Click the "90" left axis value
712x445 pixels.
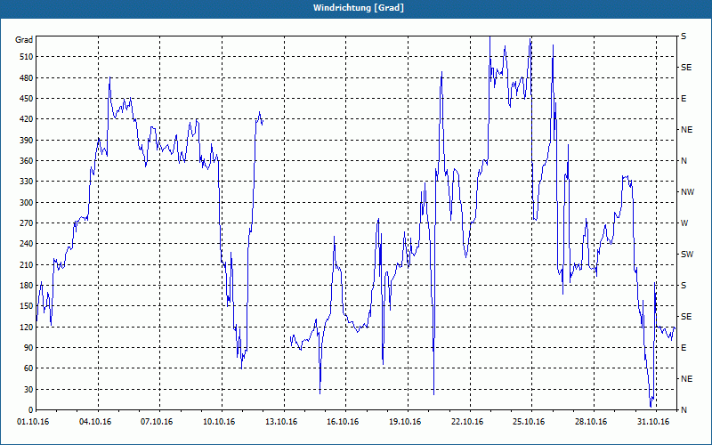point(28,348)
